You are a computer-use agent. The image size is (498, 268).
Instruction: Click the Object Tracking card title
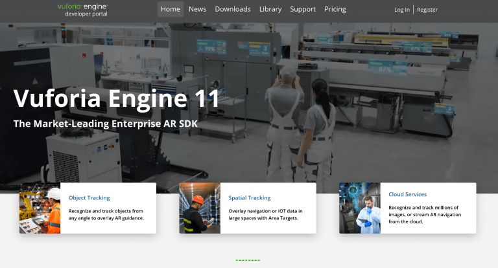(x=89, y=197)
